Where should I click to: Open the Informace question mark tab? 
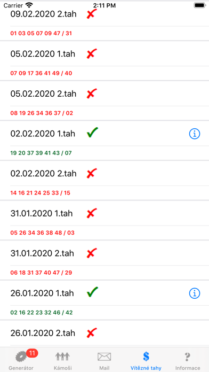[188, 356]
